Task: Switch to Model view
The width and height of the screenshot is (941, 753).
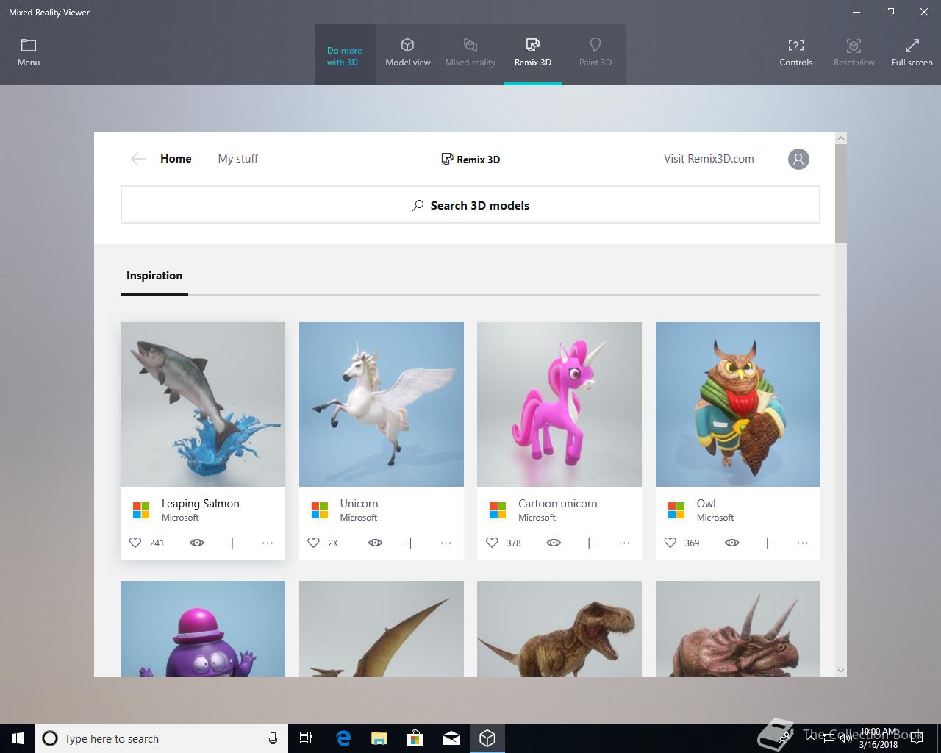Action: 408,53
